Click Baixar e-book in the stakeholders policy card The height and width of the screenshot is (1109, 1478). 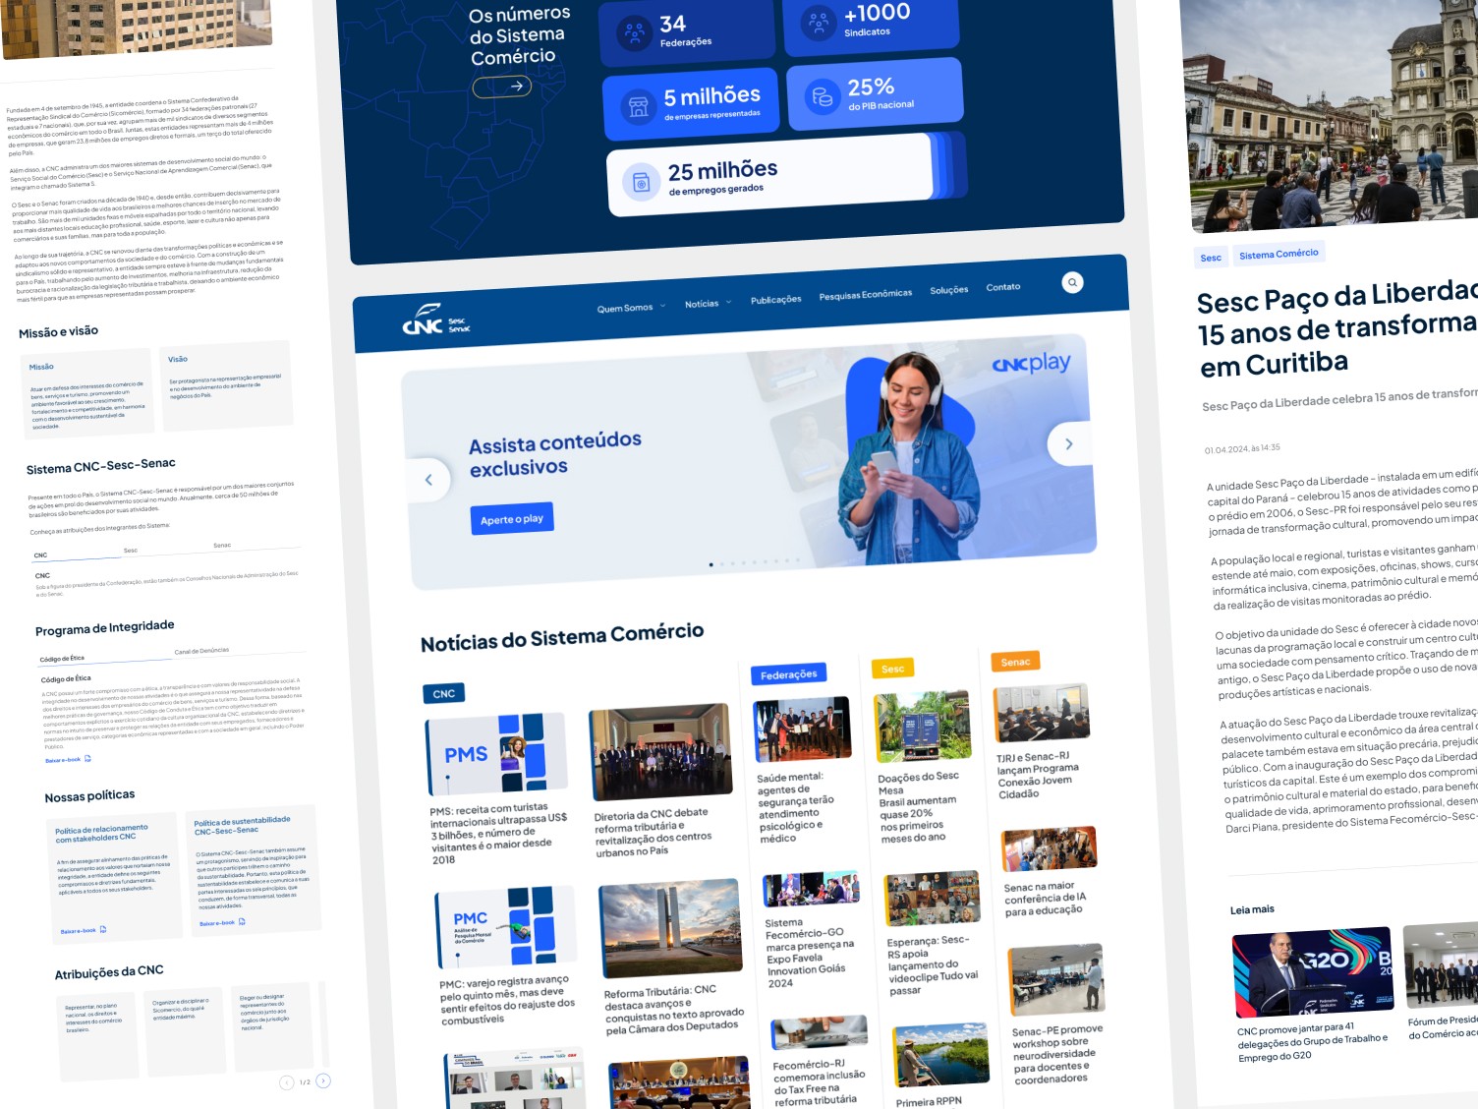click(x=79, y=930)
